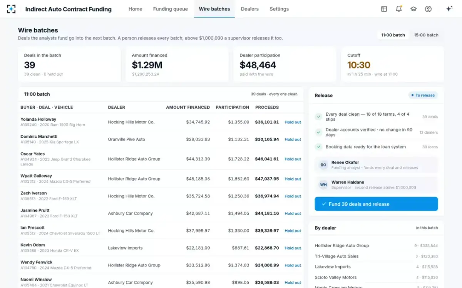This screenshot has height=288, width=462.
Task: Open the Funding queue tab
Action: pos(171,9)
